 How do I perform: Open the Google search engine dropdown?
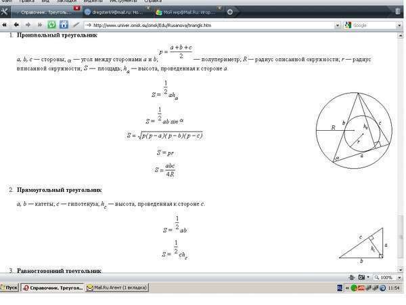click(399, 26)
